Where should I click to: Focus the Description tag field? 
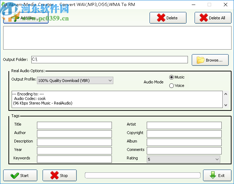(x=74, y=142)
